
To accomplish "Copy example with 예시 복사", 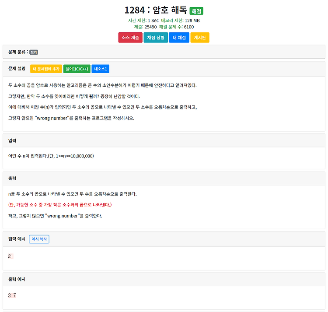I will pyautogui.click(x=39, y=239).
